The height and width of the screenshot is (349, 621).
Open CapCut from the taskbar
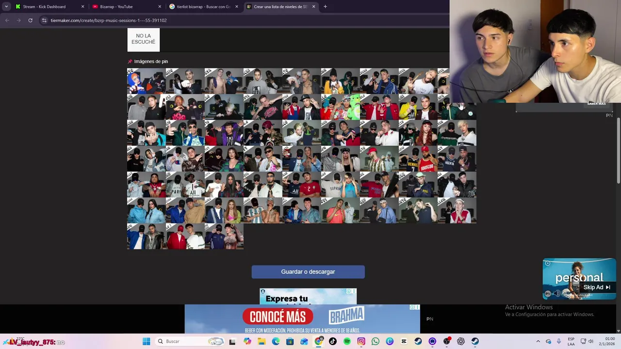point(404,342)
